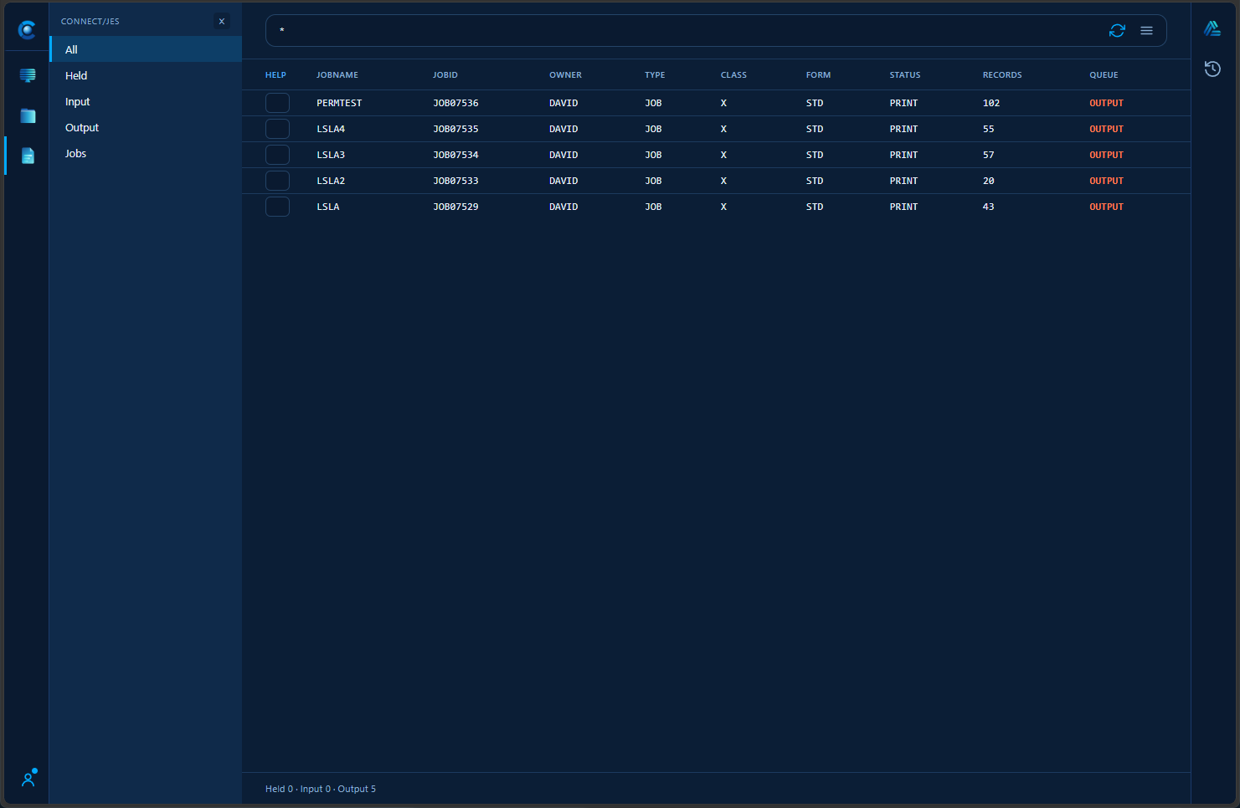1240x808 pixels.
Task: Sort by FORM column header
Action: (818, 75)
